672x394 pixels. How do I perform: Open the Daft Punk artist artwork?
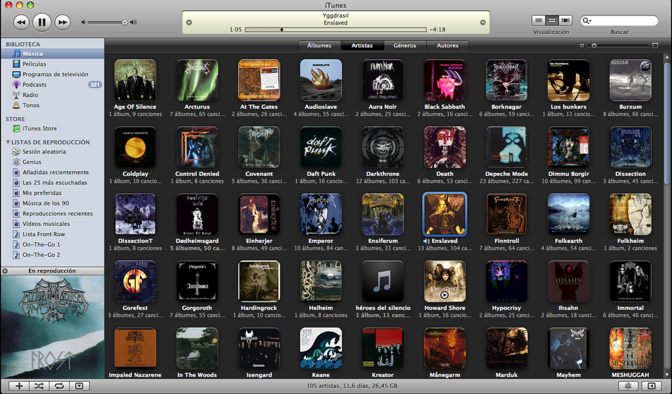pos(321,147)
